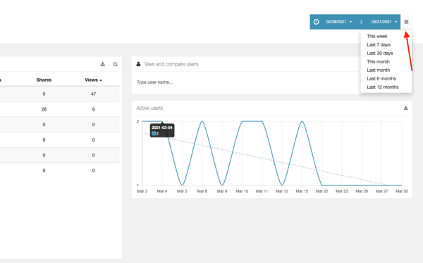
Task: Click the arrow between the two dates
Action: pyautogui.click(x=362, y=22)
